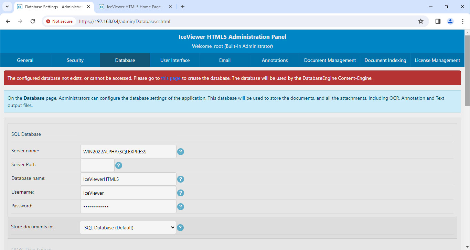The image size is (470, 250).
Task: Click the Not secure site info button
Action: (59, 21)
